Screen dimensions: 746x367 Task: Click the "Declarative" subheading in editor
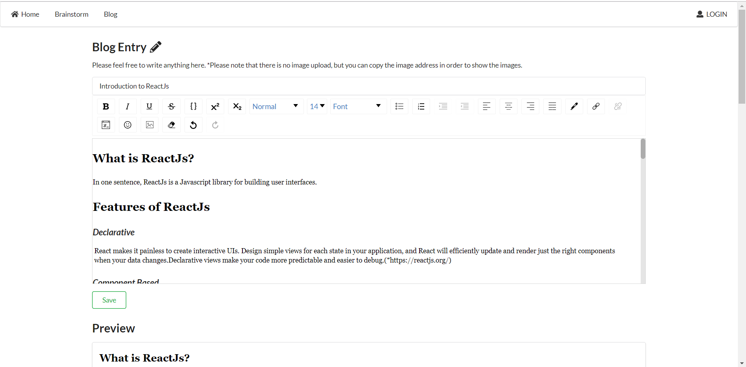113,232
